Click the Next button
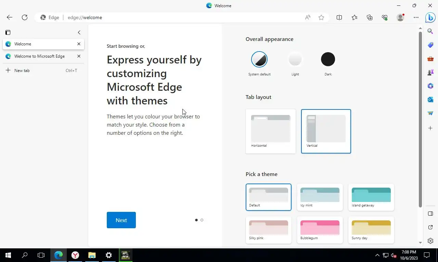 coord(121,220)
